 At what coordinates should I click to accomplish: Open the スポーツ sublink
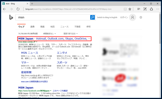(x=62, y=63)
